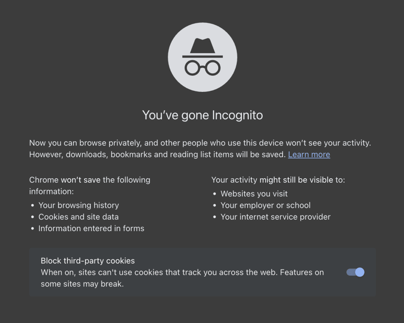This screenshot has width=404, height=323.
Task: Select the You've gone Incognito heading
Action: (202, 115)
